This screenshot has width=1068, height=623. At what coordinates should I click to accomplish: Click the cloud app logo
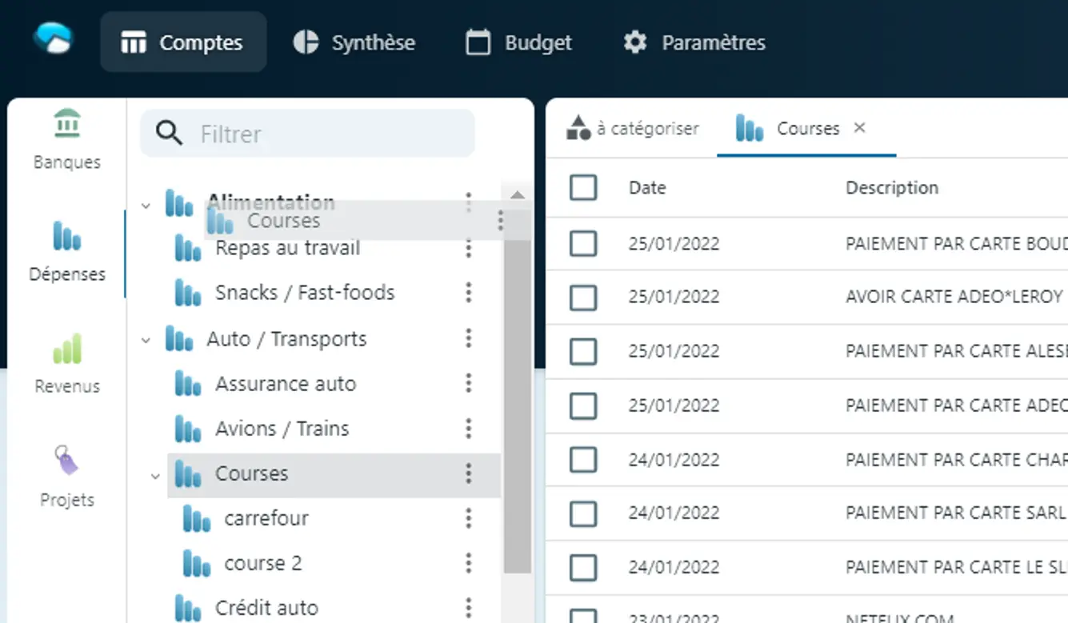(53, 38)
